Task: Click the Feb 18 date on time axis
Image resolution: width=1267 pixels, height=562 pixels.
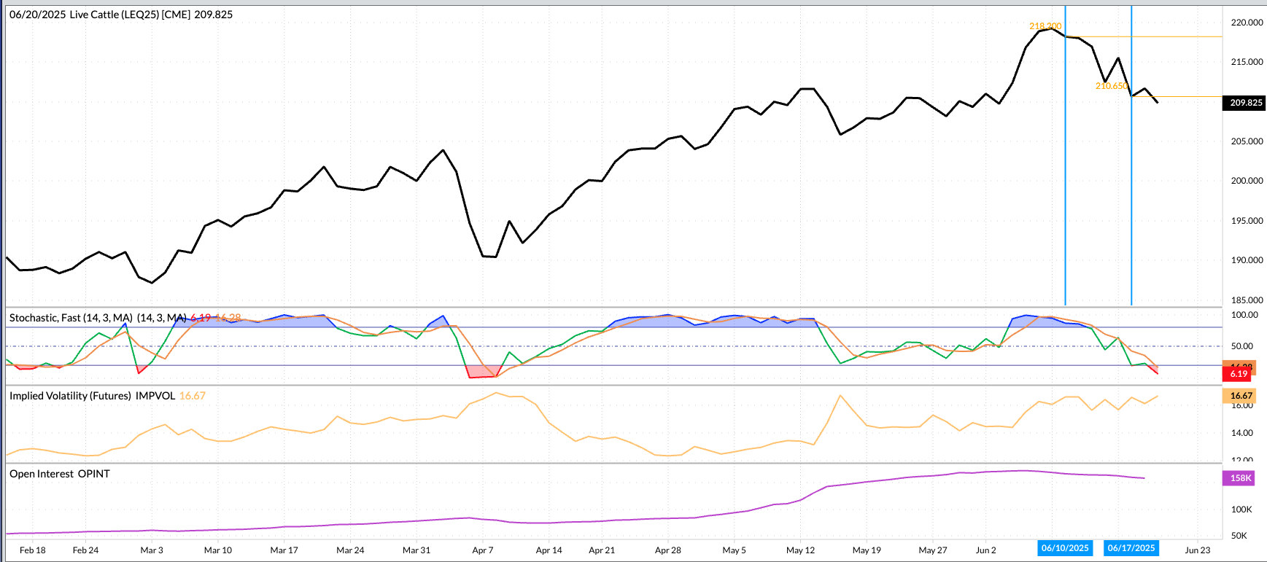Action: click(33, 550)
